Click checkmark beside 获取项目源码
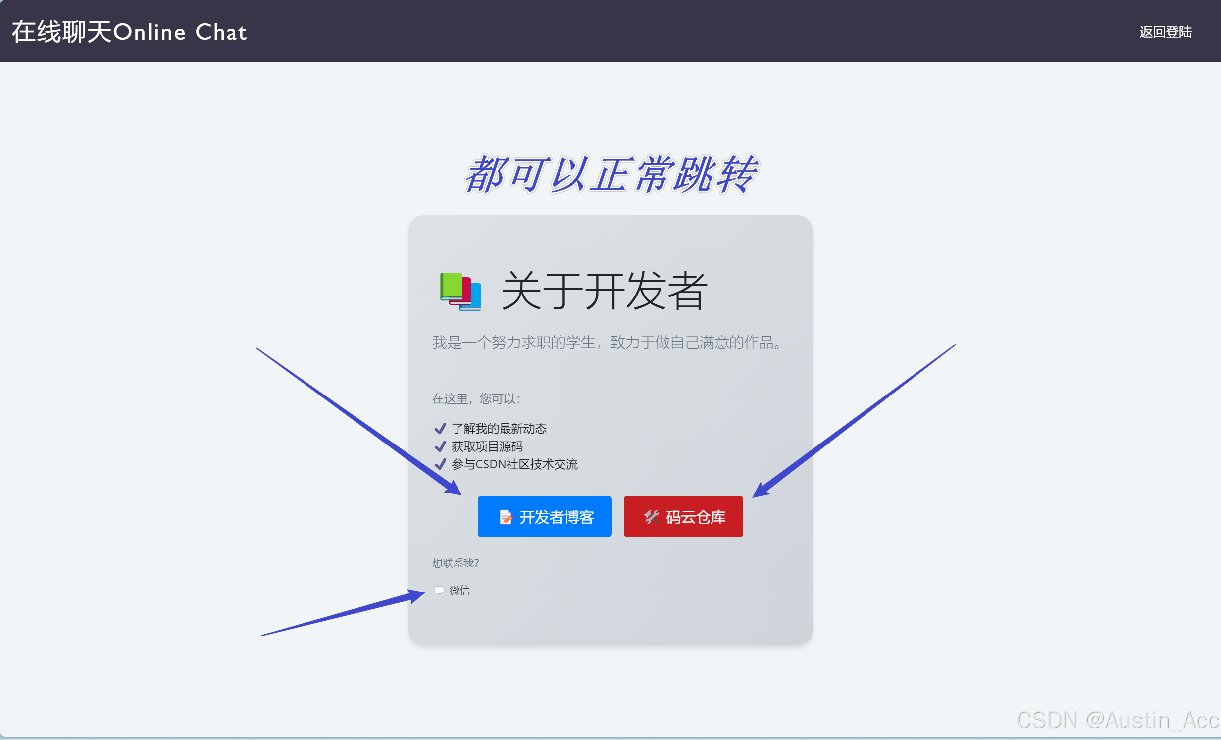 440,446
